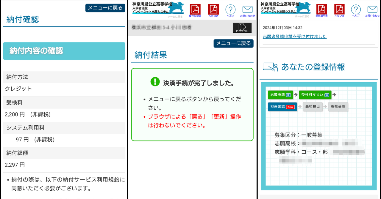
Task: Click the 受検料支払い 済 step
Action: tap(315, 95)
